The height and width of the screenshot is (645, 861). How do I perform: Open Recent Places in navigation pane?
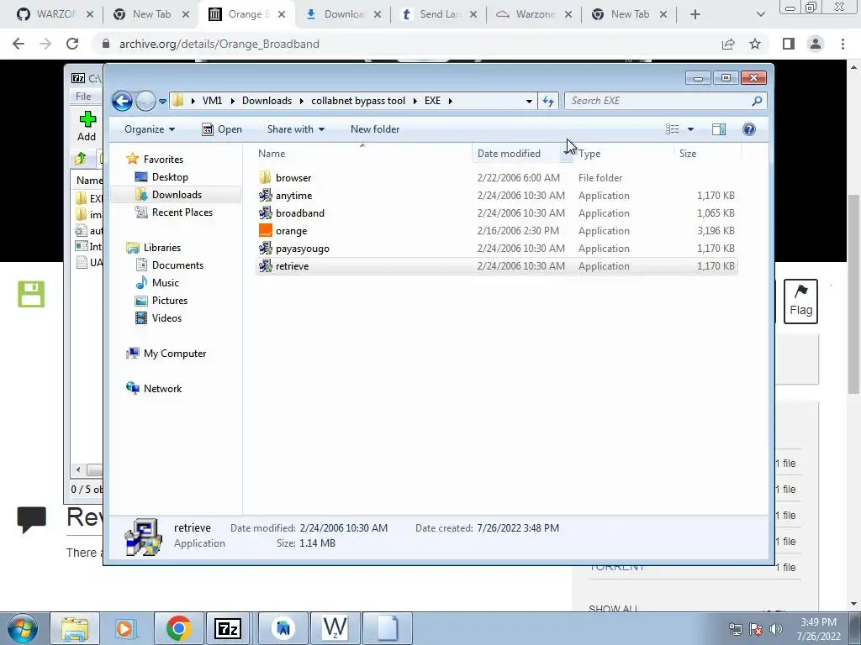pos(182,212)
